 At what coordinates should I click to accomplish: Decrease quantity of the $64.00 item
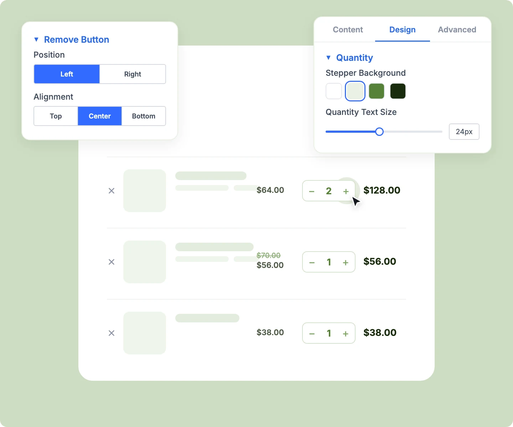312,191
